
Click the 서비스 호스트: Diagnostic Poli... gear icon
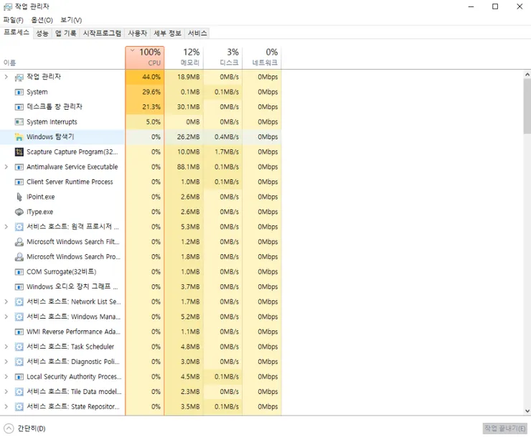click(x=19, y=362)
